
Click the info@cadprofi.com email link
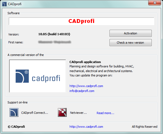point(82,91)
